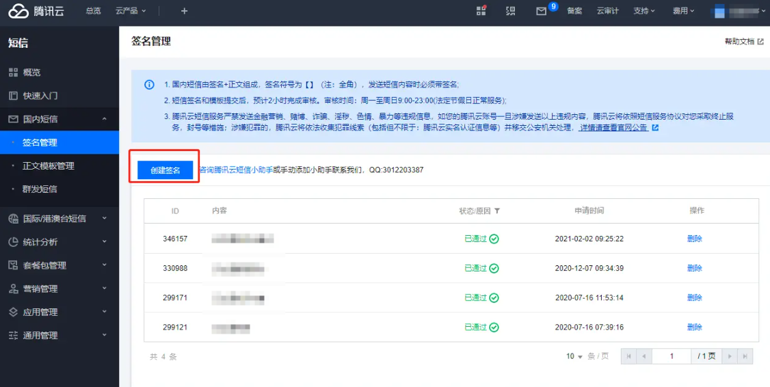This screenshot has height=387, width=770.
Task: Click the 套餐包管理 package icon
Action: tap(14, 265)
